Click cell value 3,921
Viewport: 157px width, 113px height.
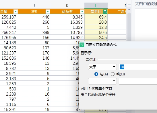[11, 74]
